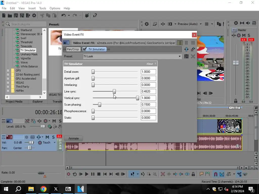The image size is (259, 194).
Task: Delete preset using X icon next to save
Action: pos(193,56)
